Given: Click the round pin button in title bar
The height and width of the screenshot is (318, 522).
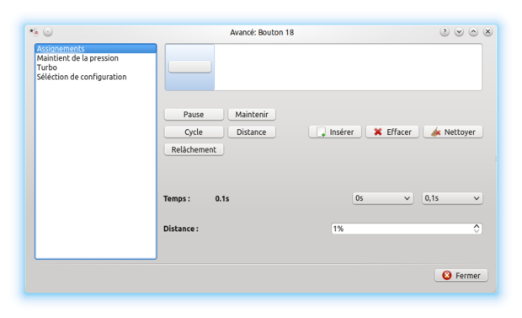Looking at the screenshot, I should click(48, 32).
